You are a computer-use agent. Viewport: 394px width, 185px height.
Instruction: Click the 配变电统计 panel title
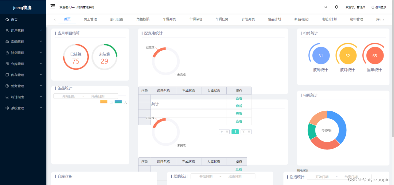[153, 33]
